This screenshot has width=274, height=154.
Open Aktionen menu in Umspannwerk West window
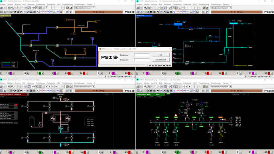[167, 83]
